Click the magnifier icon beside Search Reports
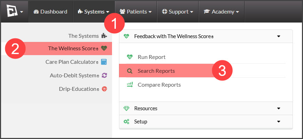This screenshot has height=139, width=303. coord(130,71)
